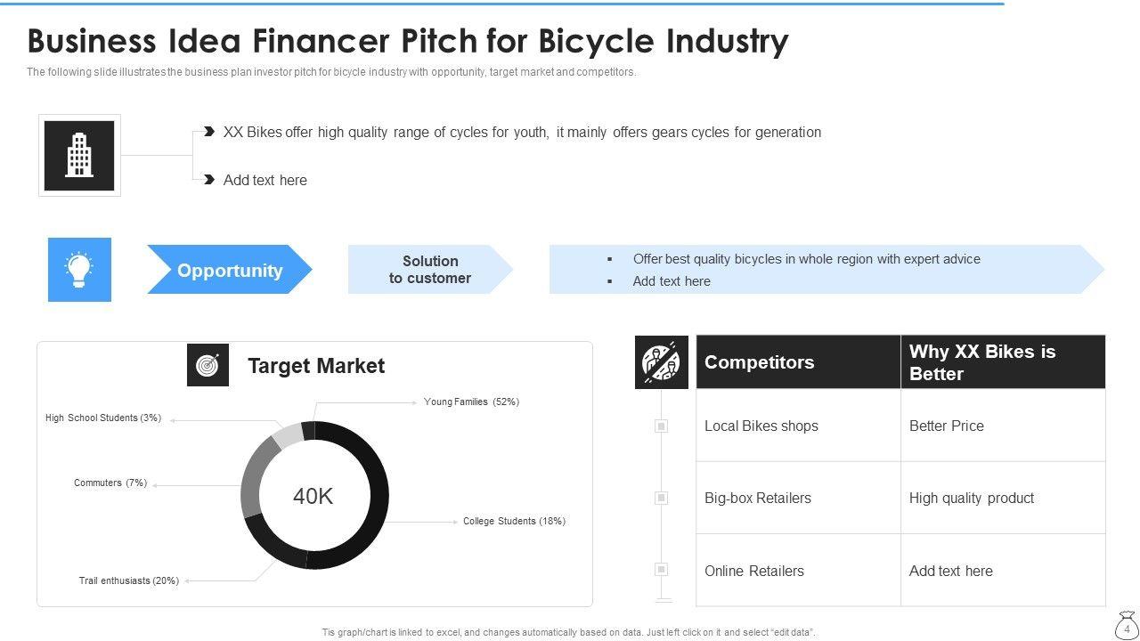
Task: Select the Solution to customer arrow
Action: click(429, 270)
